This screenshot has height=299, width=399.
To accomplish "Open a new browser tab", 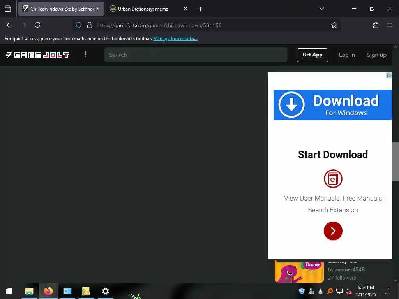I will [x=201, y=9].
